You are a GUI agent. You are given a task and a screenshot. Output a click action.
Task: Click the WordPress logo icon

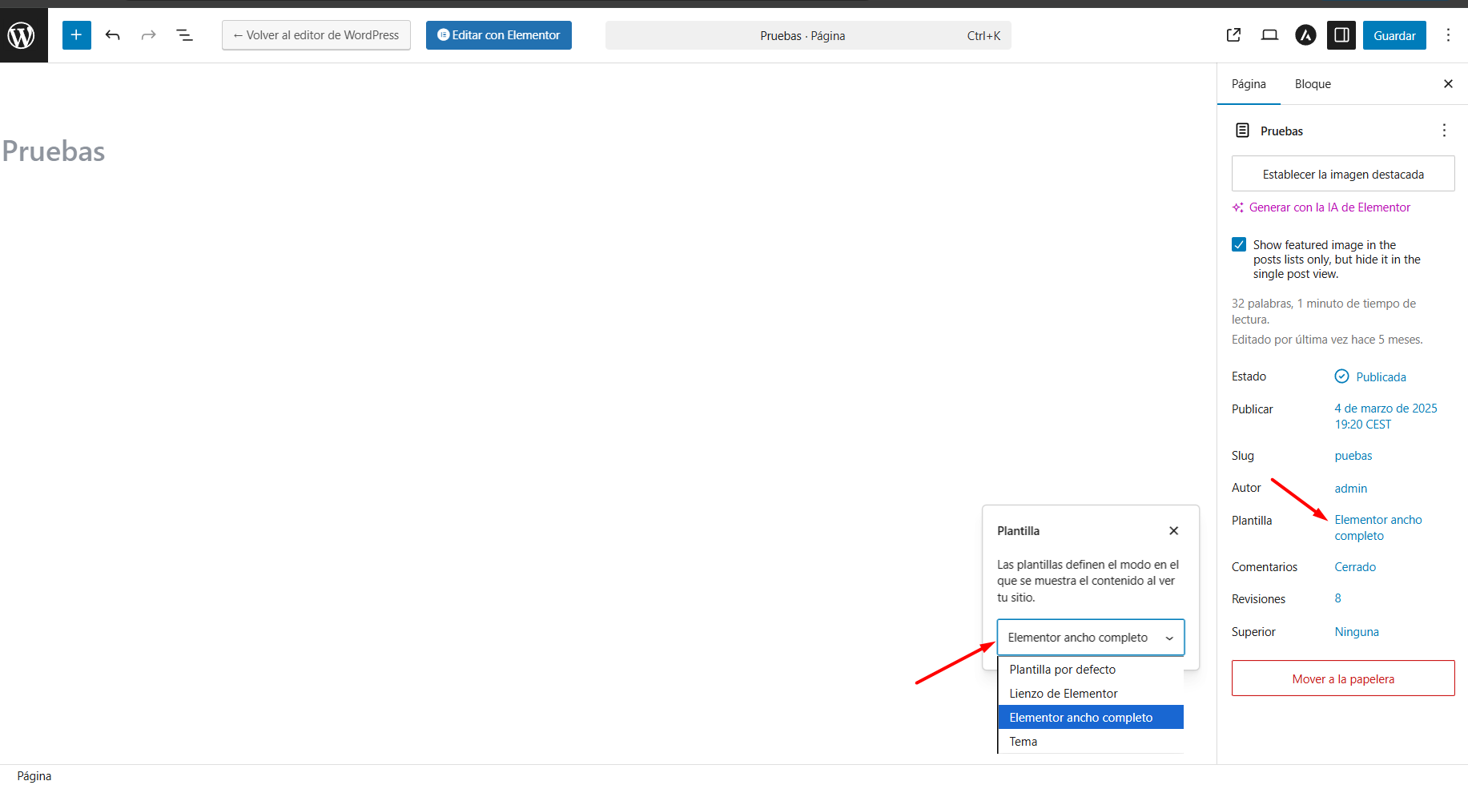point(22,35)
